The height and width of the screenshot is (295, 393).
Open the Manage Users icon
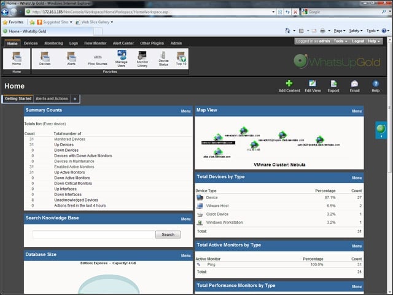click(122, 58)
